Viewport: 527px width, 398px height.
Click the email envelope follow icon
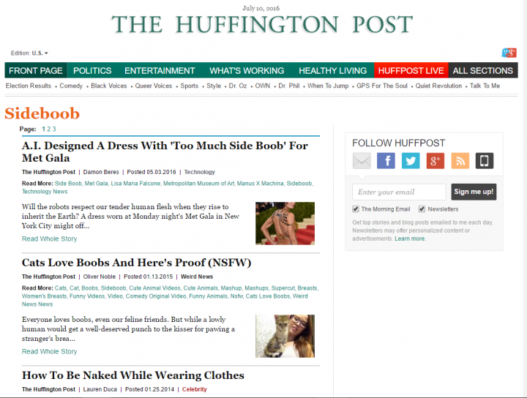[362, 161]
